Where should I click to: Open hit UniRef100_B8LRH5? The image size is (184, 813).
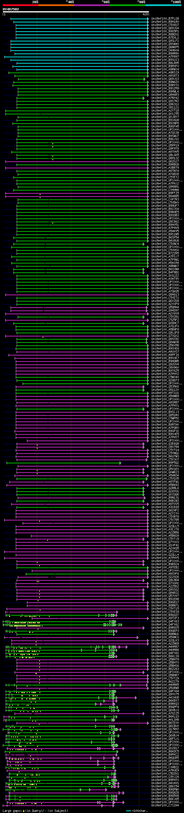tap(165, 63)
